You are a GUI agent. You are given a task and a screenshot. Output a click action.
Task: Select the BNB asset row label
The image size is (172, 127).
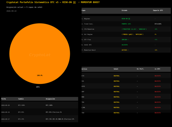[83, 97]
